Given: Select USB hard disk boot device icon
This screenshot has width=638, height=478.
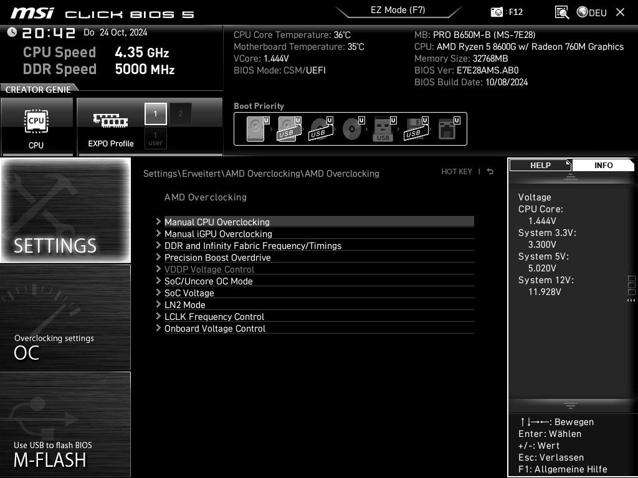Looking at the screenshot, I should point(289,129).
